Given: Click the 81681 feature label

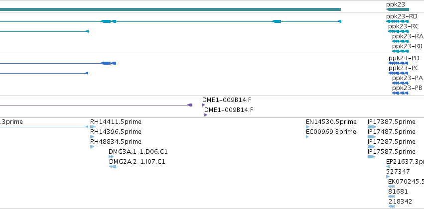Looking at the screenshot, I should point(398,192).
